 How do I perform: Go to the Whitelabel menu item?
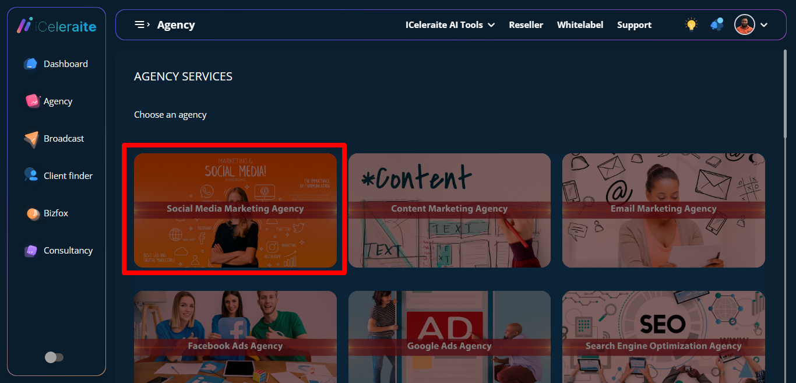click(x=580, y=25)
